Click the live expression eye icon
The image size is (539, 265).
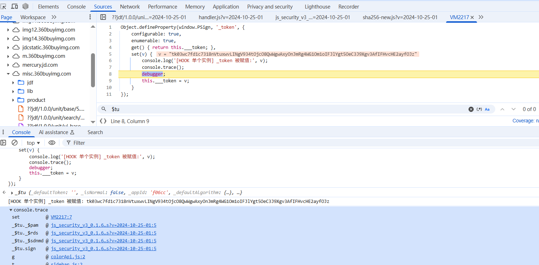(52, 143)
